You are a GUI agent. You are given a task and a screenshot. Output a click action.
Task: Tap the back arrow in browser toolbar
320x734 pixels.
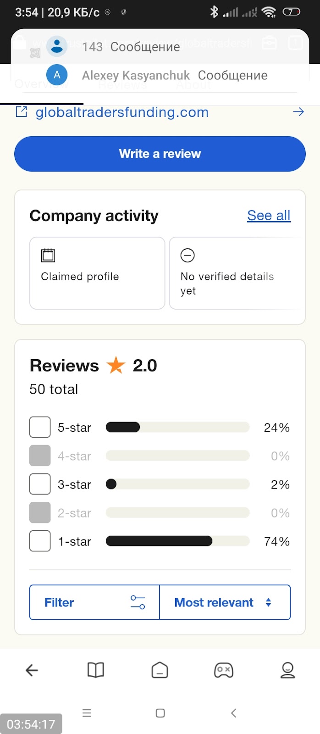click(32, 670)
